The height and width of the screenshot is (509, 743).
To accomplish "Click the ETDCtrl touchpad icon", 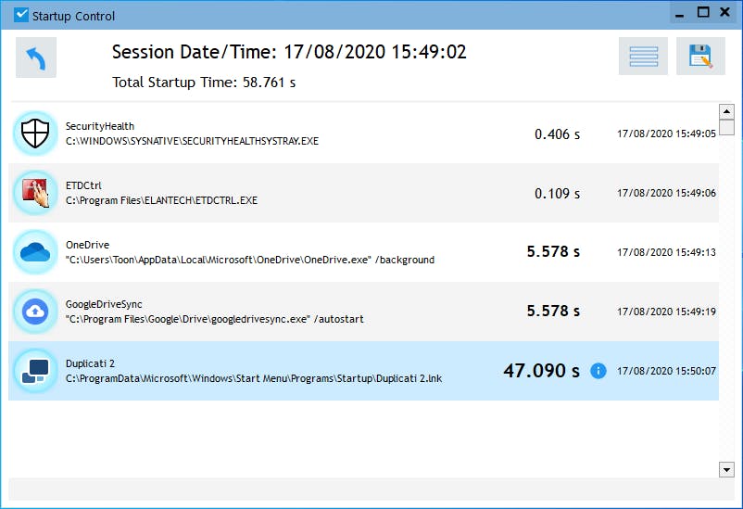I will 36,193.
